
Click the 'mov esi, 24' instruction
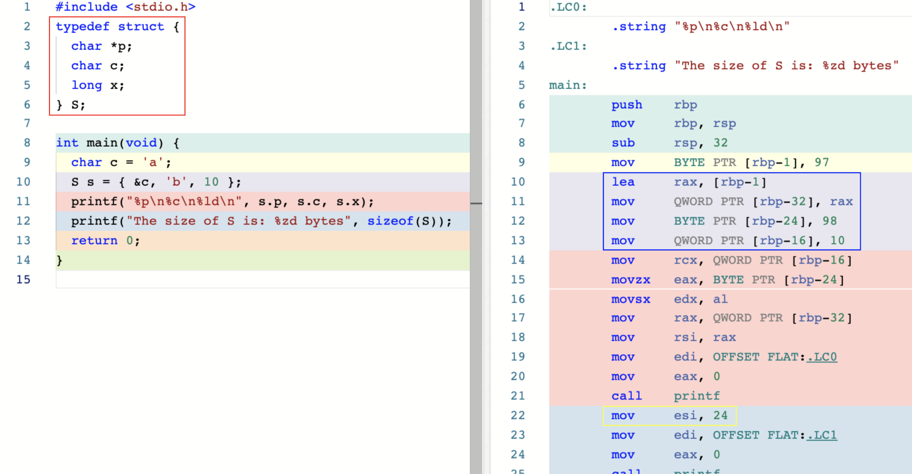point(669,416)
